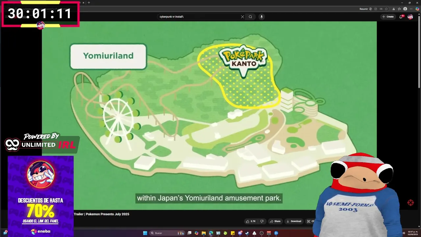Click the taskbar clock showing 02:37 p. m.
This screenshot has width=421, height=237.
pyautogui.click(x=412, y=233)
